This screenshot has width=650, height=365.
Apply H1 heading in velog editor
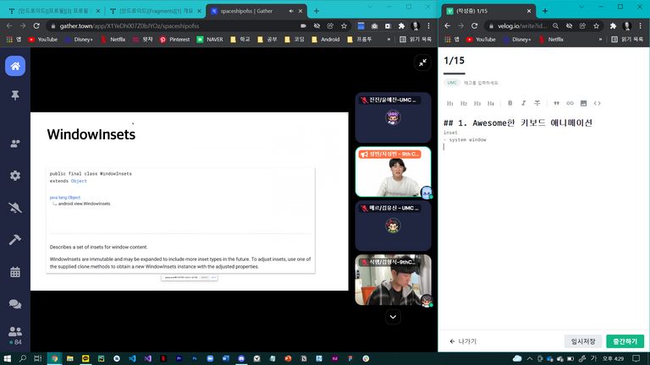[450, 103]
